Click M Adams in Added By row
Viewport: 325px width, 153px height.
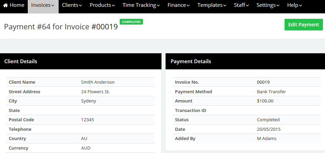266,139
